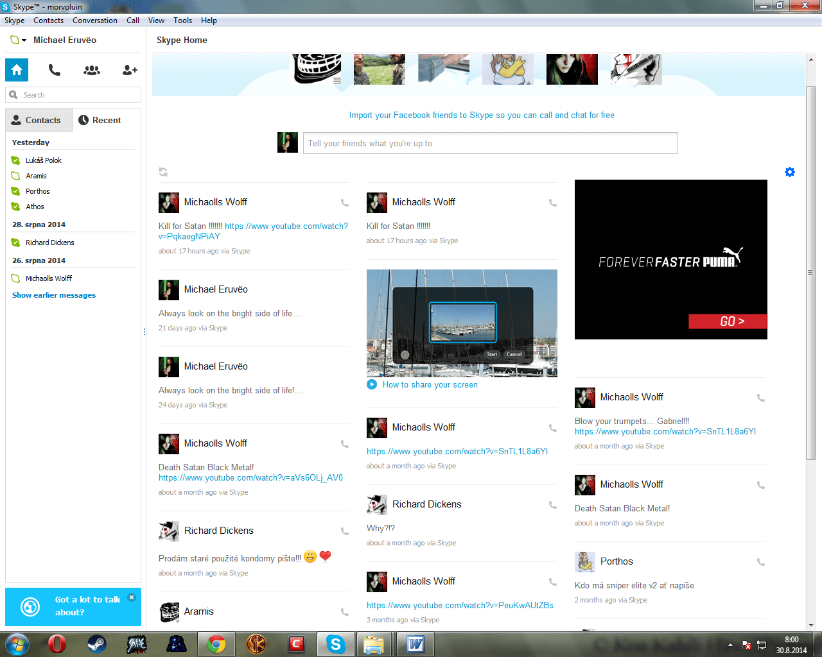Click Show earlier messages link
Image resolution: width=822 pixels, height=657 pixels.
(x=54, y=295)
